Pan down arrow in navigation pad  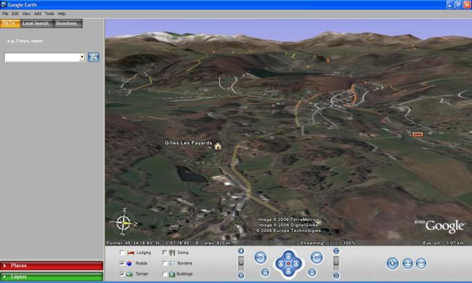[x=289, y=271]
